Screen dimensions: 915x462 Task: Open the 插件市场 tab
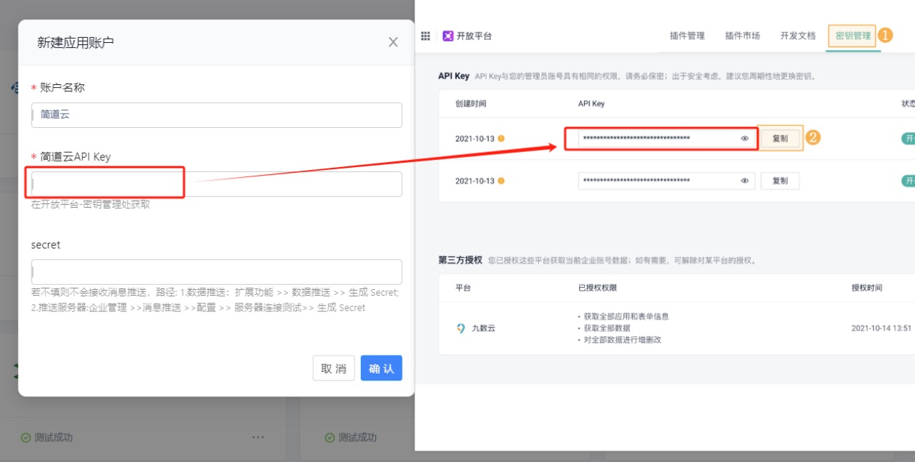point(742,36)
